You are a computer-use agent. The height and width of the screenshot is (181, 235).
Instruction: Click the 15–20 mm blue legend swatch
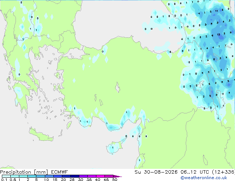(58, 176)
